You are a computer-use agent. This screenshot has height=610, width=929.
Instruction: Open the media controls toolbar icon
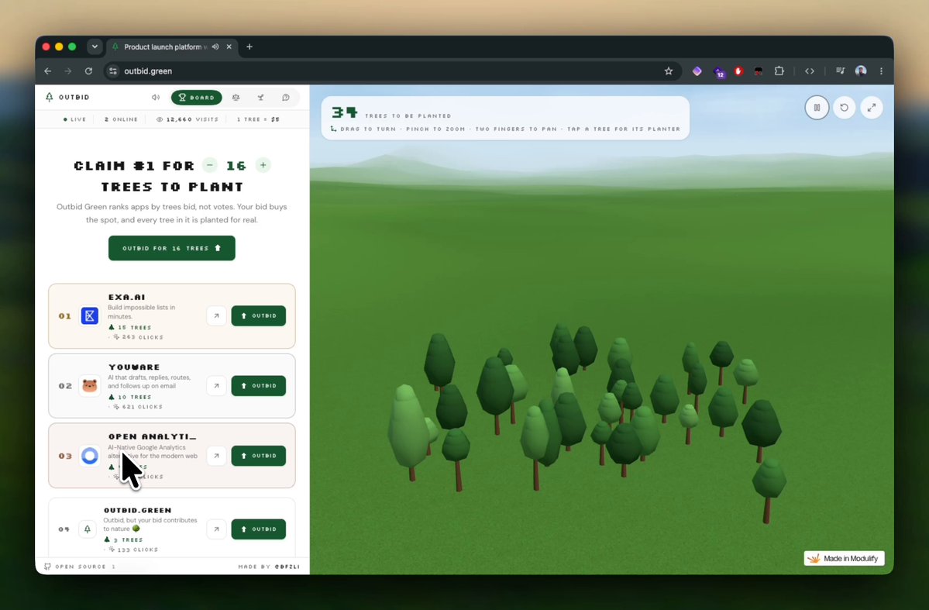pos(840,71)
